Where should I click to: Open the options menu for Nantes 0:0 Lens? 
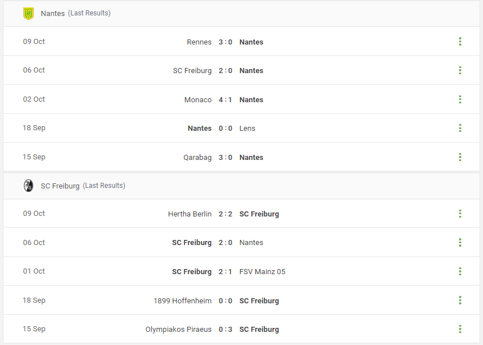coord(460,128)
